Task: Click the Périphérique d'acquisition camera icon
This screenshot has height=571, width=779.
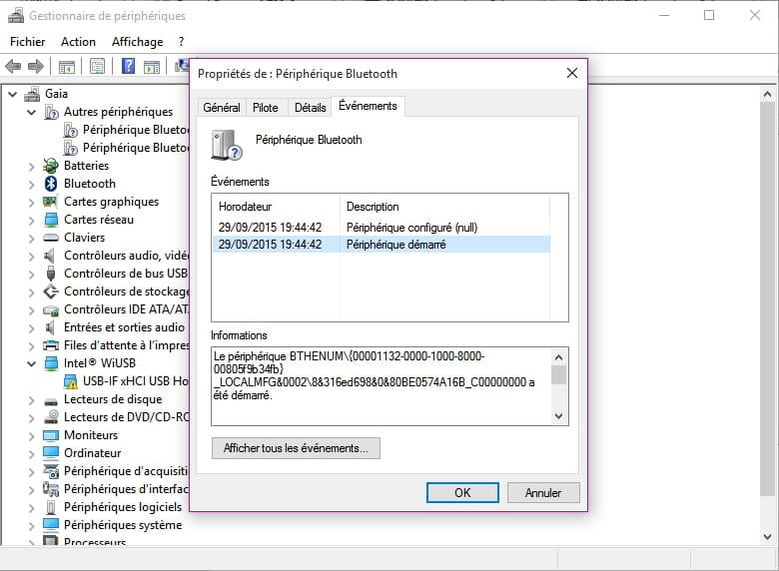Action: [51, 471]
